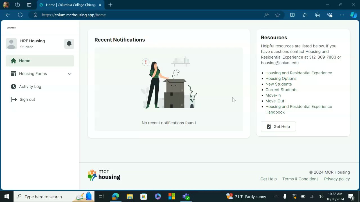Open the Activity Log page
This screenshot has width=360, height=202.
coord(40,86)
